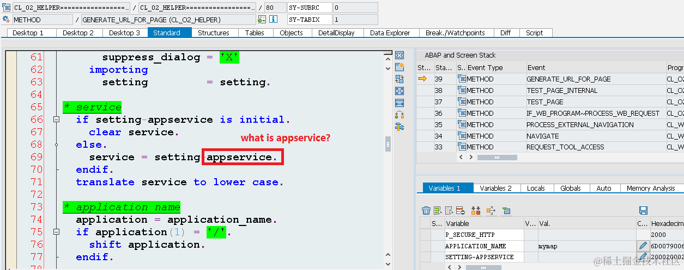Select the Structures tab
Screen dimensions: 684x270
pyautogui.click(x=214, y=33)
